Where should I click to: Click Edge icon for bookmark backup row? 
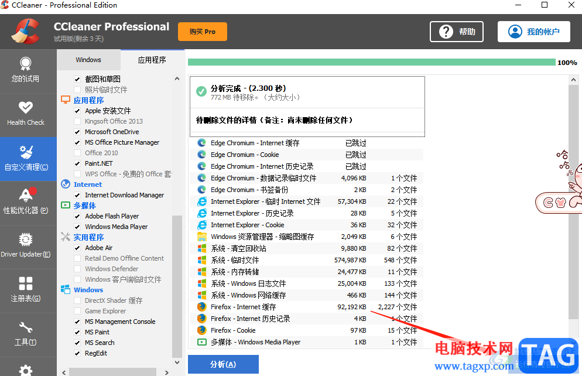coord(201,190)
